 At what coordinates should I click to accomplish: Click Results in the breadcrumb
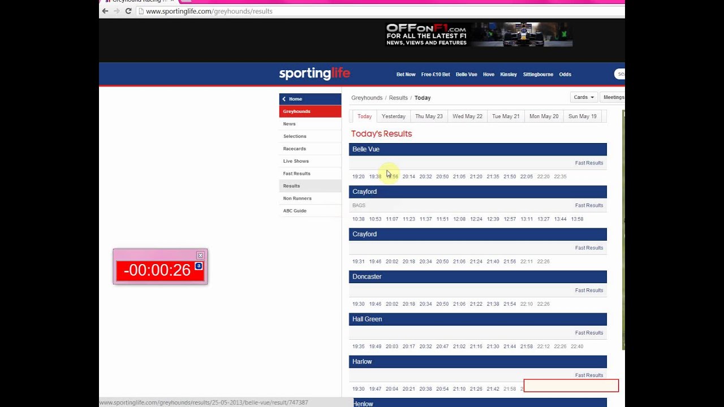[x=398, y=98]
